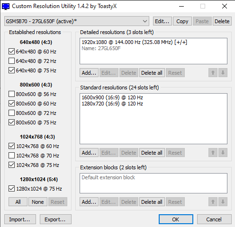
Task: Uncheck 1280x1024 @ 75 Hz
Action: 11,189
